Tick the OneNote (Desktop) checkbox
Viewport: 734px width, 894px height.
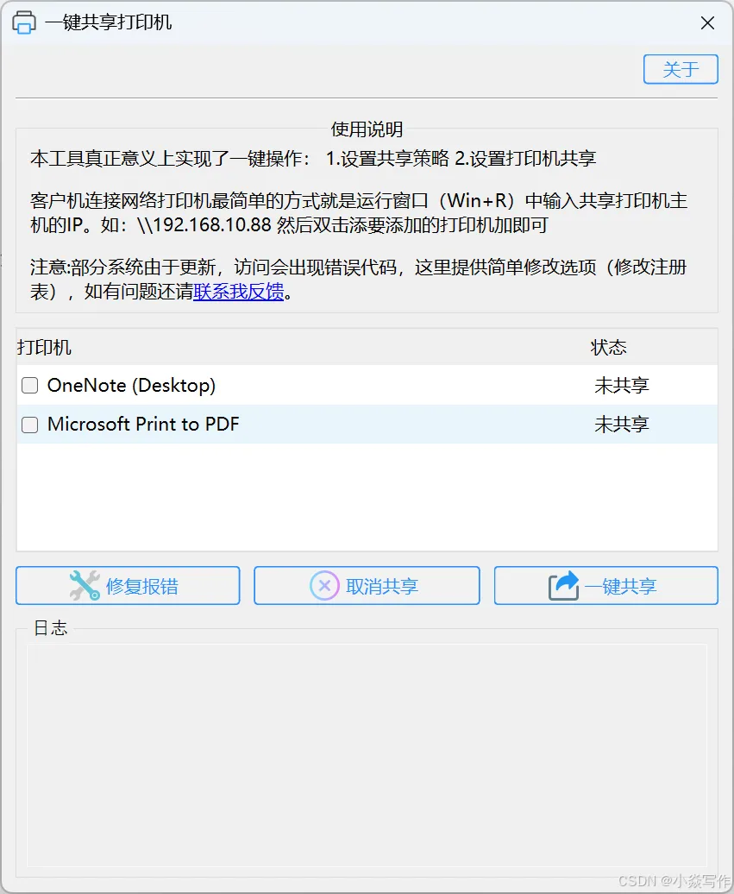29,386
